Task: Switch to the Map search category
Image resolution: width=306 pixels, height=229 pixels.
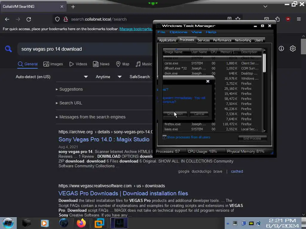Action: (x=123, y=64)
